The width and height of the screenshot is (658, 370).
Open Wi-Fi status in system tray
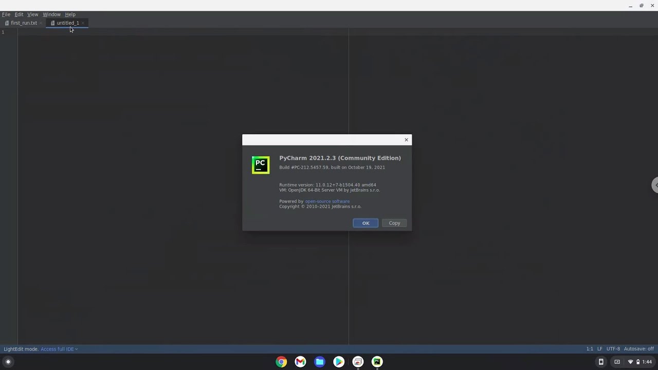pyautogui.click(x=631, y=362)
